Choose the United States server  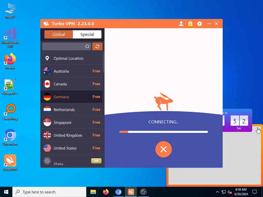[x=72, y=148]
